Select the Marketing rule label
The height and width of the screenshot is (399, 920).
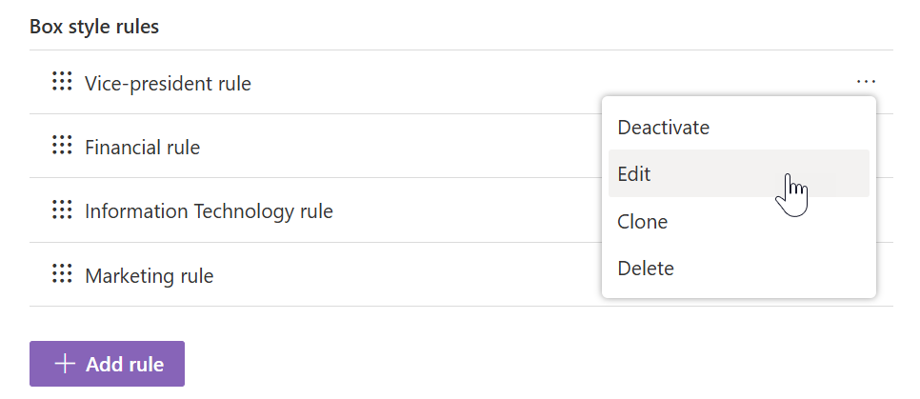tap(149, 275)
